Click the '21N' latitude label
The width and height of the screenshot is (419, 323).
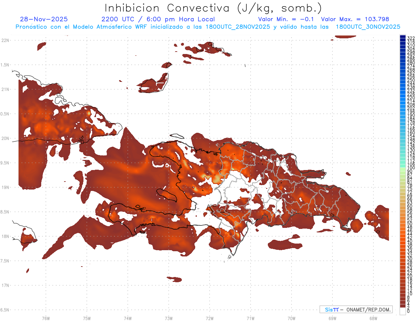5,90
